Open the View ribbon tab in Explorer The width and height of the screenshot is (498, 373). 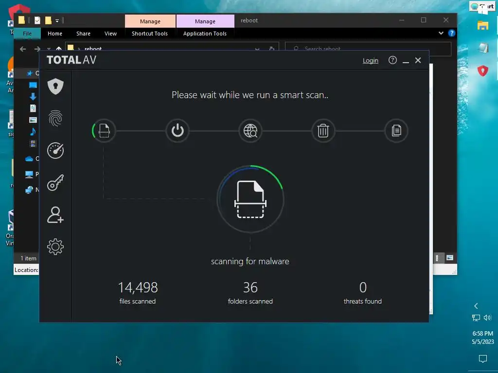point(110,34)
